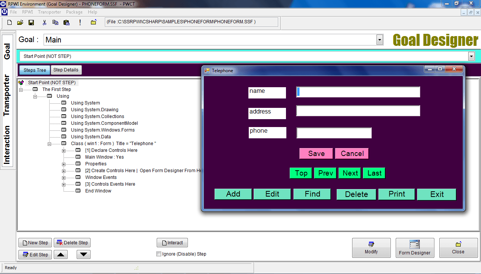Viewport: 481px width, 274px height.
Task: Cut selection using the scissors icon
Action: pyautogui.click(x=44, y=22)
